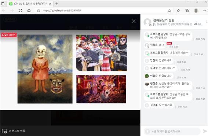Open the tab actions menu icon
This screenshot has height=136, width=208.
(x=3, y=4)
